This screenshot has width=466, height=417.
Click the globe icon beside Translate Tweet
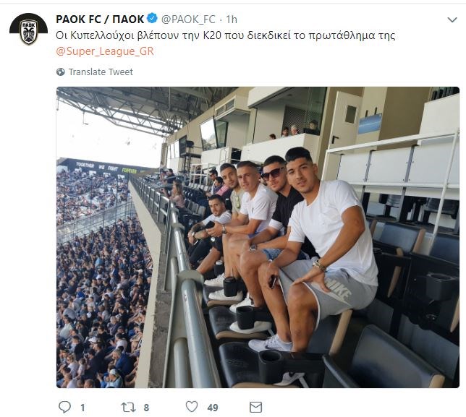pos(61,72)
